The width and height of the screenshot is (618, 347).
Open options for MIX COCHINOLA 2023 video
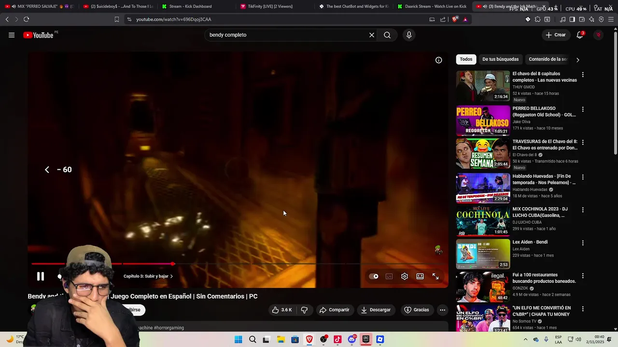(583, 210)
